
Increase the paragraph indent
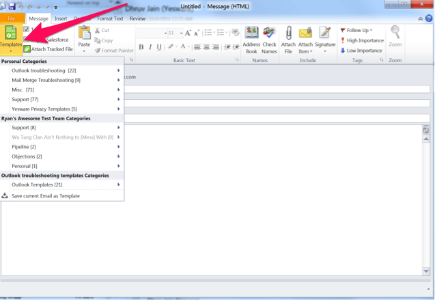(x=236, y=47)
